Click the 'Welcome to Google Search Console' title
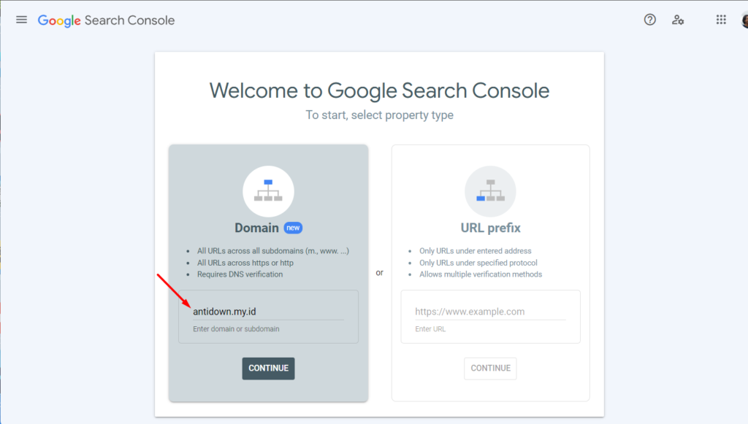 379,90
